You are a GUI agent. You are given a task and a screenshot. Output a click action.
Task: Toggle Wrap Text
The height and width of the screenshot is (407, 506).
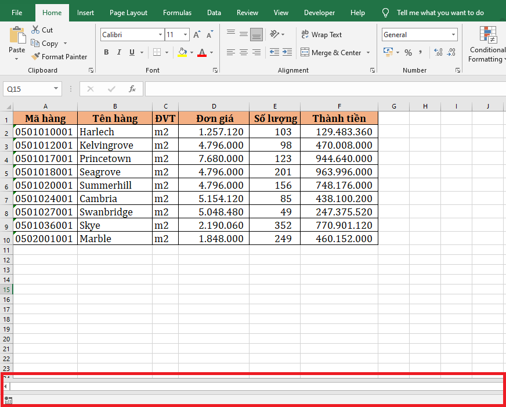click(321, 35)
